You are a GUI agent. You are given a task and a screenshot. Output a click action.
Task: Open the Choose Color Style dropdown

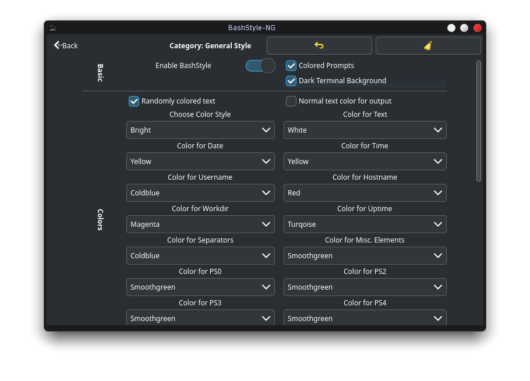pyautogui.click(x=200, y=130)
